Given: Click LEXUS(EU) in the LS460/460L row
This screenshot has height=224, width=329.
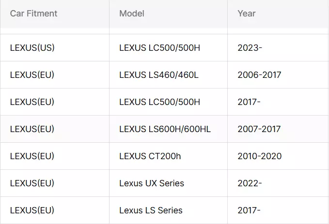Looking at the screenshot, I should (x=32, y=75).
